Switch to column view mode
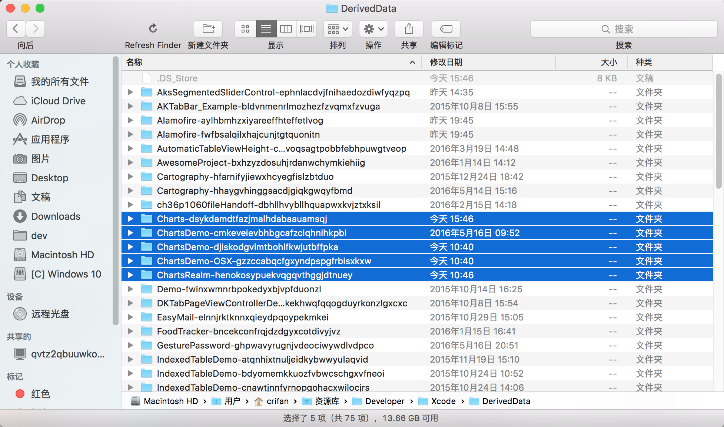 286,28
